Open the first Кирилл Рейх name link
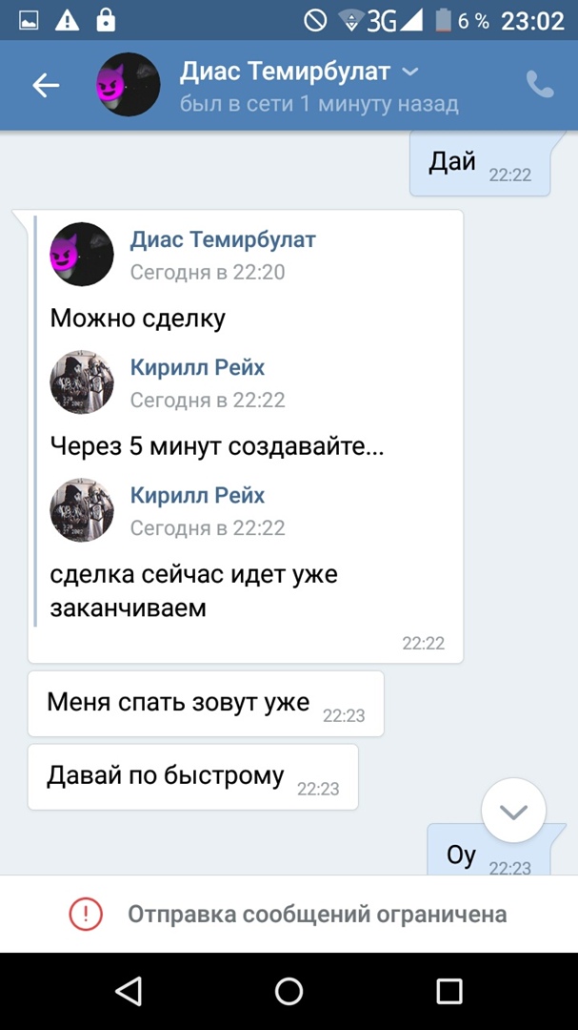The height and width of the screenshot is (1030, 578). pos(197,367)
